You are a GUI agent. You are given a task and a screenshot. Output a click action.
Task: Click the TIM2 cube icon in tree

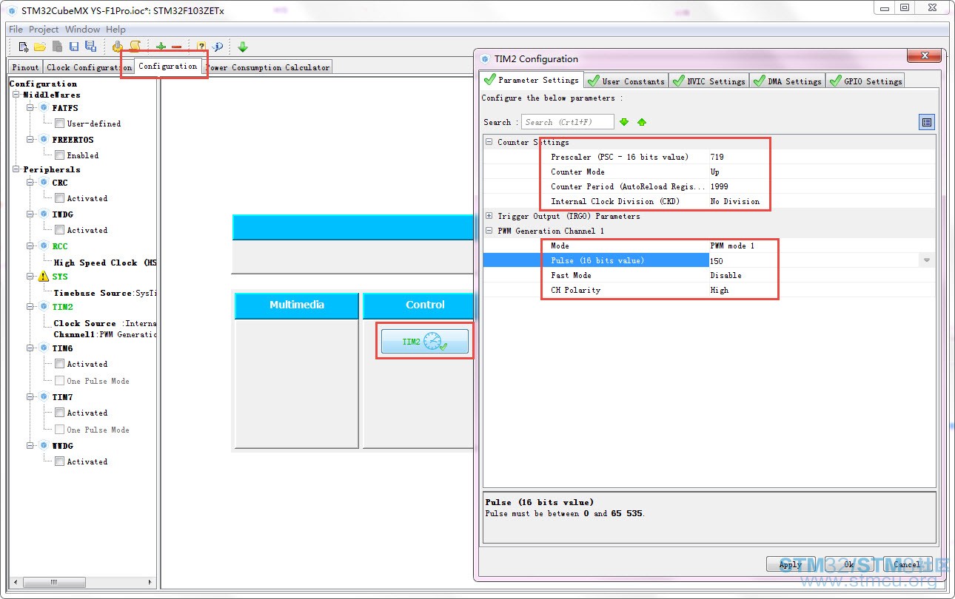point(44,307)
